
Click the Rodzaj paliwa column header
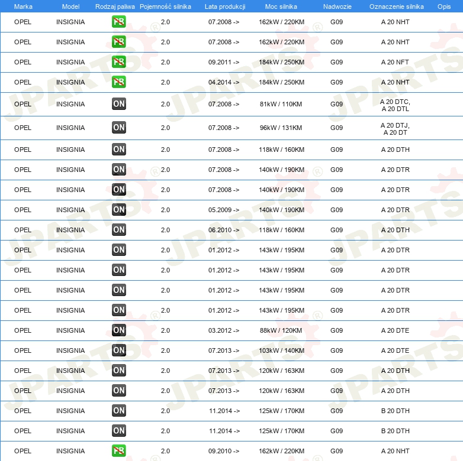115,6
